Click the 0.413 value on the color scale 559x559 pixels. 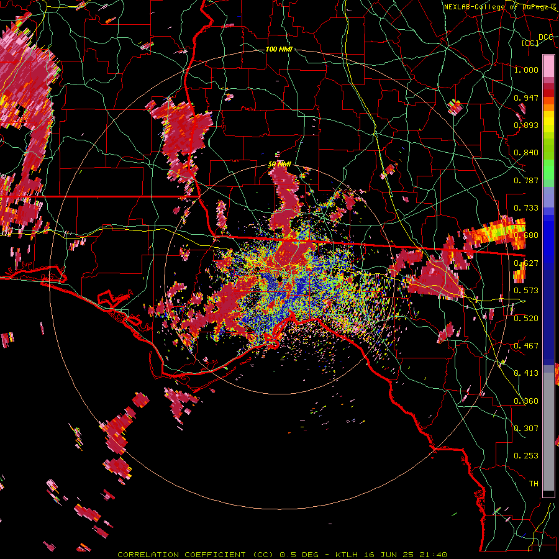click(526, 373)
